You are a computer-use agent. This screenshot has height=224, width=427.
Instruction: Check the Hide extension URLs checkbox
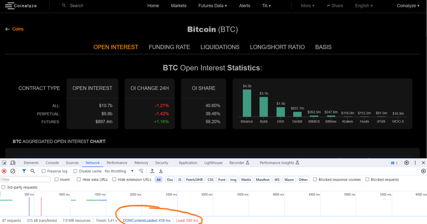pos(114,179)
